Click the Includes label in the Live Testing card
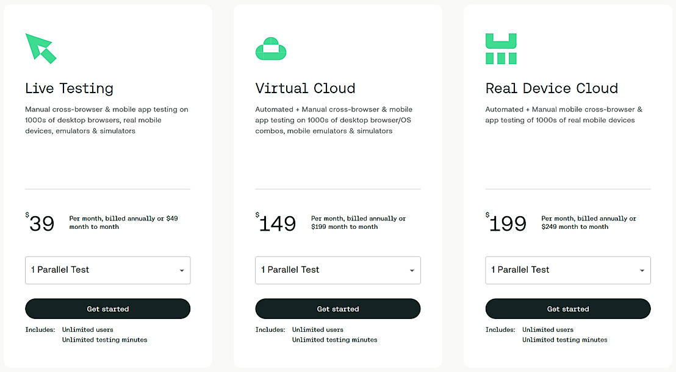The image size is (676, 372). point(40,330)
